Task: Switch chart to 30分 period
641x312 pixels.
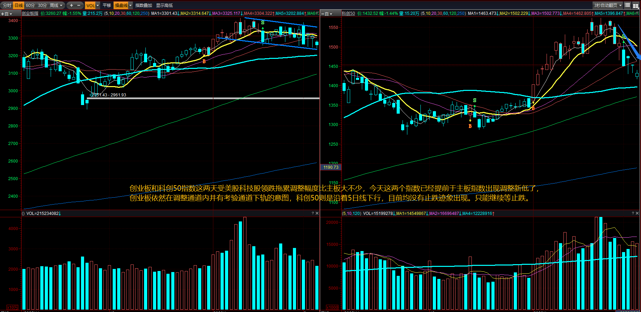Action: pyautogui.click(x=42, y=5)
